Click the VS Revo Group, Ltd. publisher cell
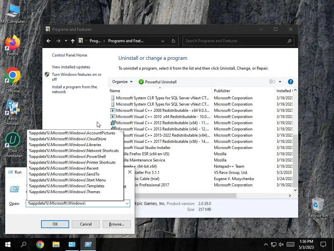The height and width of the screenshot is (251, 334). point(231,173)
